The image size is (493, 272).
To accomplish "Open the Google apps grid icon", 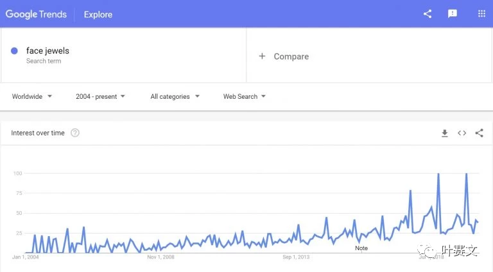I will [x=481, y=14].
